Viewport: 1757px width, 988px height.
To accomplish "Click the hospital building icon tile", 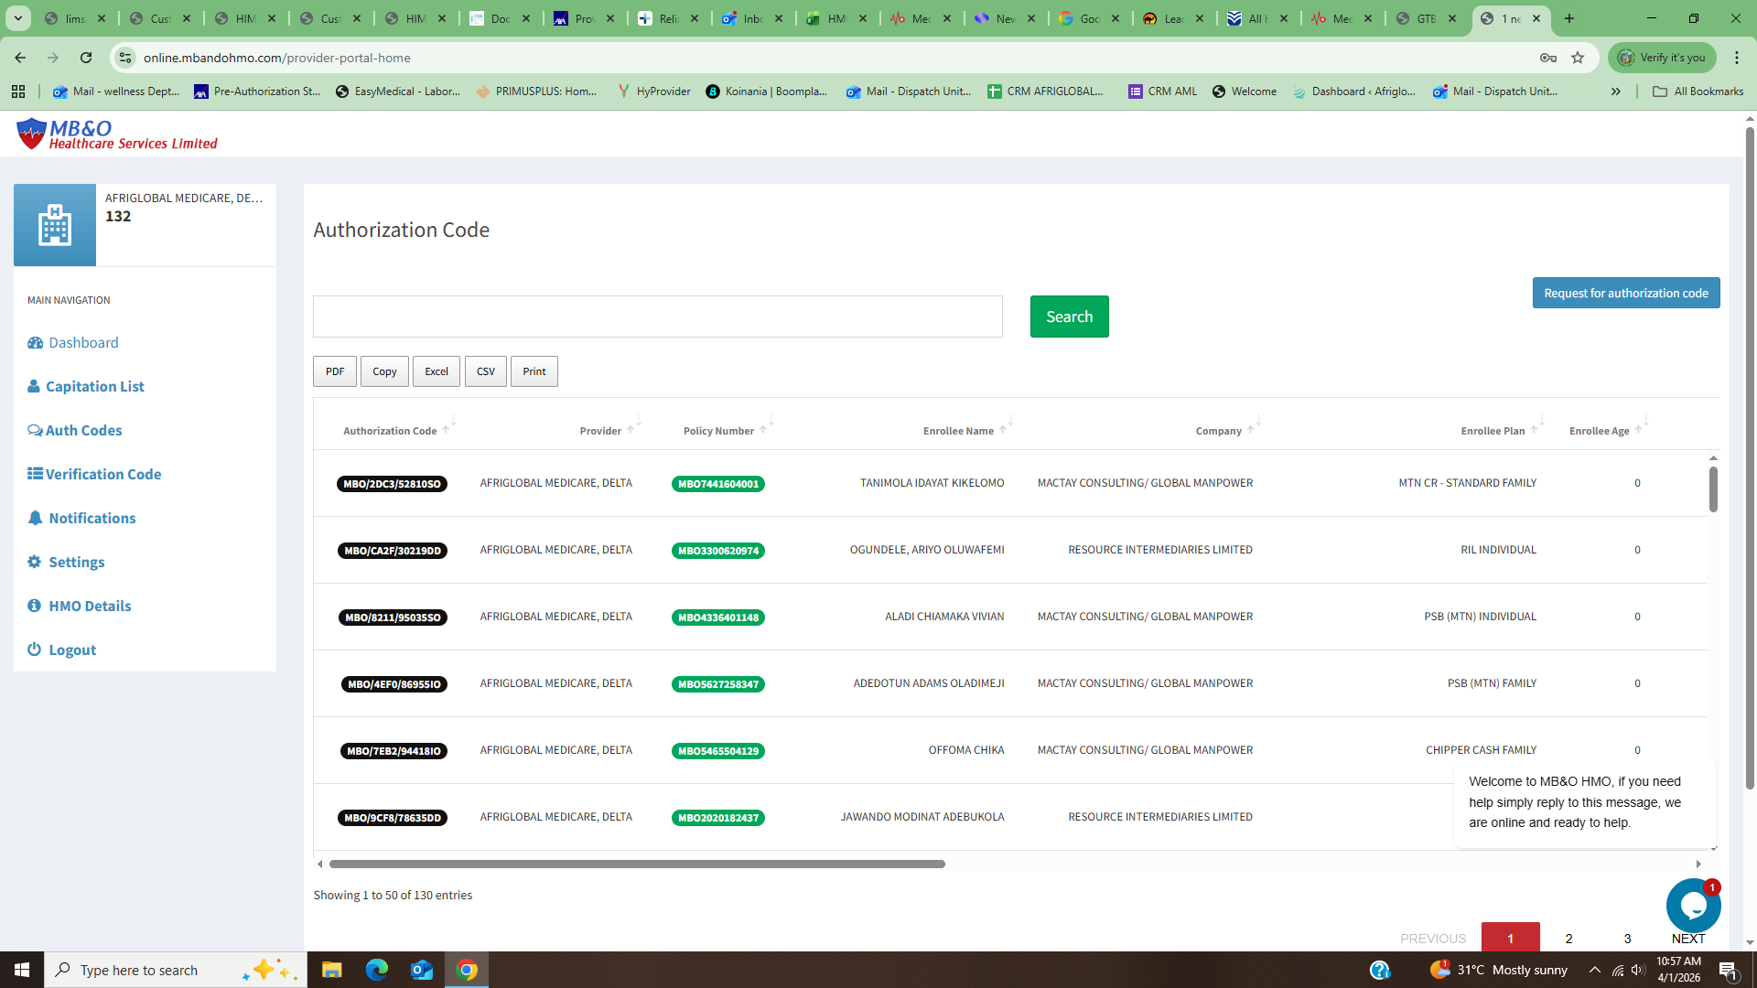I will coord(55,225).
